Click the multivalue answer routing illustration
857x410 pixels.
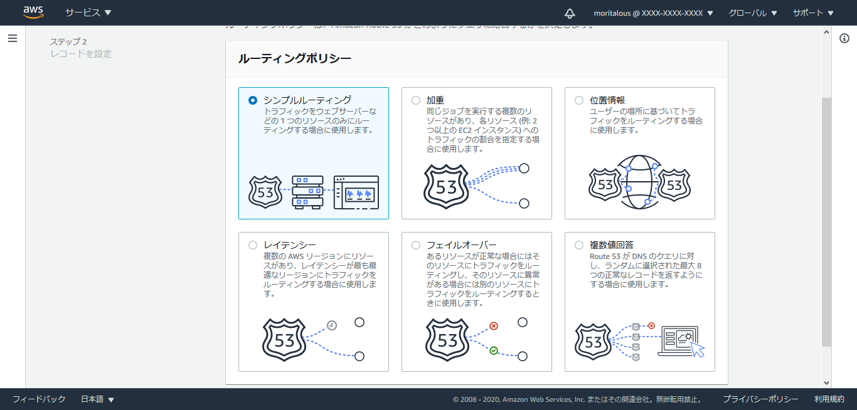coord(640,342)
